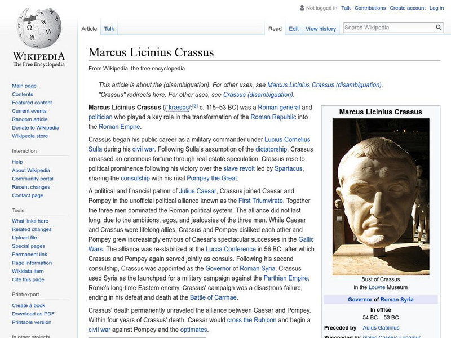This screenshot has width=451, height=338.
Task: View Recent changes
Action: 31,187
